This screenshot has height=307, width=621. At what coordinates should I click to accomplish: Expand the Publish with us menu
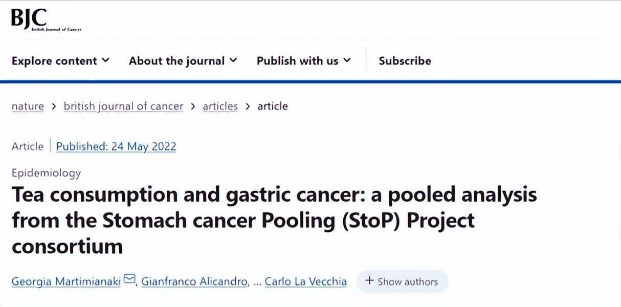point(304,61)
